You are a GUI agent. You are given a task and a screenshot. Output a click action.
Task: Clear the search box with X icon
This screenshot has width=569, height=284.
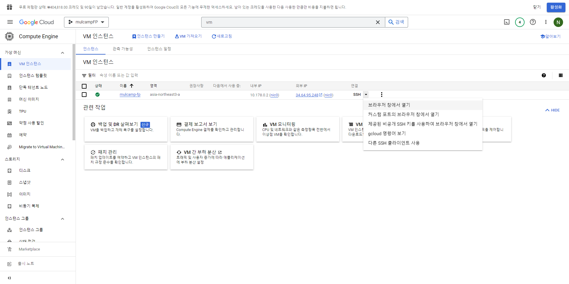378,22
